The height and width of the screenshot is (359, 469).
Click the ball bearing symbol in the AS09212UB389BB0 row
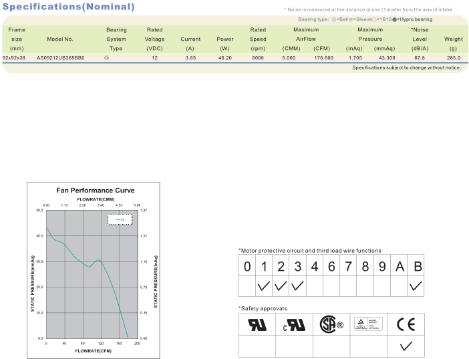pyautogui.click(x=106, y=57)
